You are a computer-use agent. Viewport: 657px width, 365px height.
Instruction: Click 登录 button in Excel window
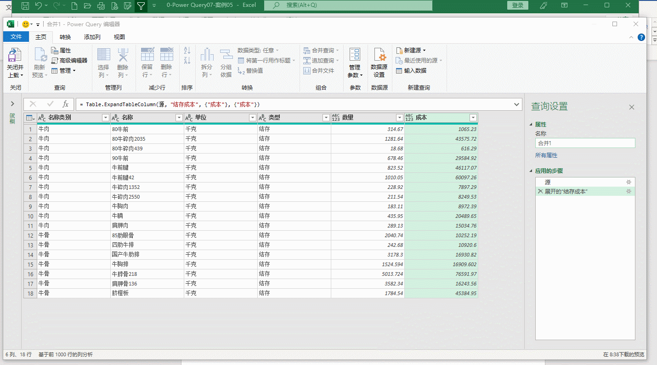tap(518, 6)
